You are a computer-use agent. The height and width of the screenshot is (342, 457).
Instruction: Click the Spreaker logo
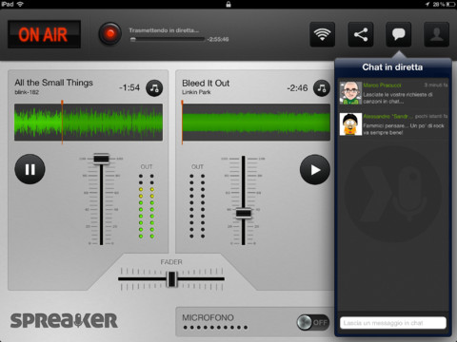pyautogui.click(x=64, y=320)
